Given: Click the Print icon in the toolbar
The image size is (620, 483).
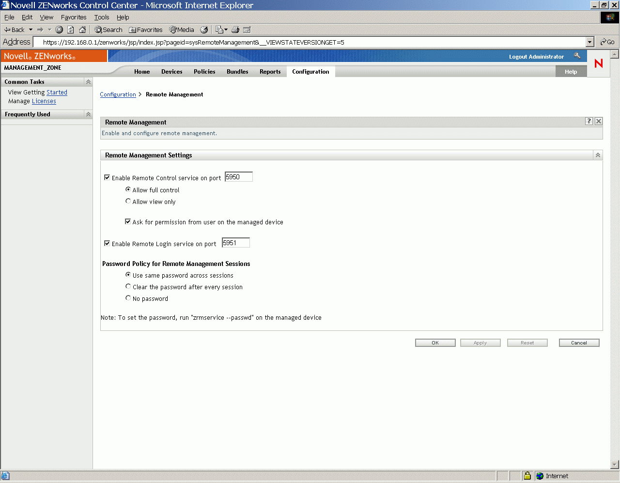Looking at the screenshot, I should [235, 30].
